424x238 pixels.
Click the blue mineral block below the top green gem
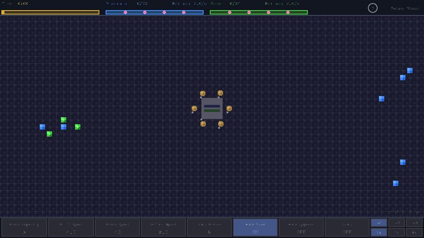point(64,127)
